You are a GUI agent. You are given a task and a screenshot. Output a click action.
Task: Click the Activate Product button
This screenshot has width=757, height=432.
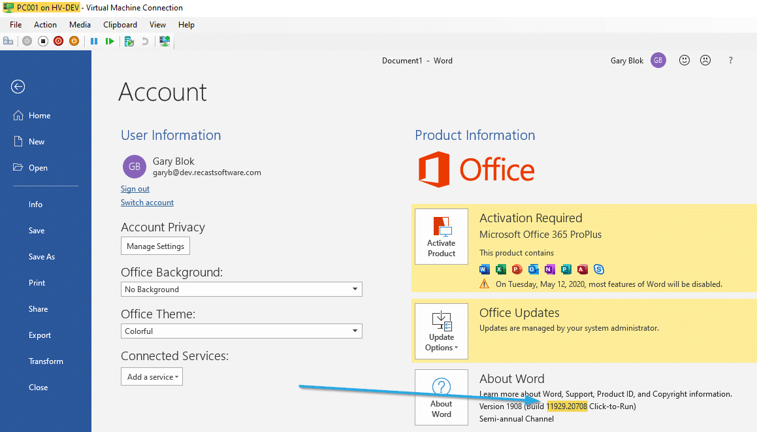click(x=442, y=237)
